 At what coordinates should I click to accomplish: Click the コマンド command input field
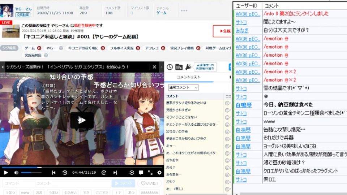(18, 183)
